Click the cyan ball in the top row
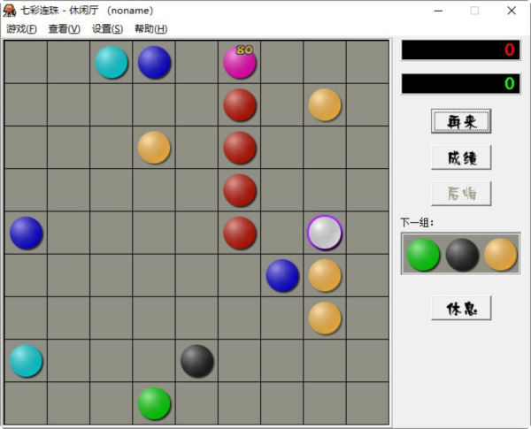Viewport: 531px width, 429px height. [x=112, y=62]
